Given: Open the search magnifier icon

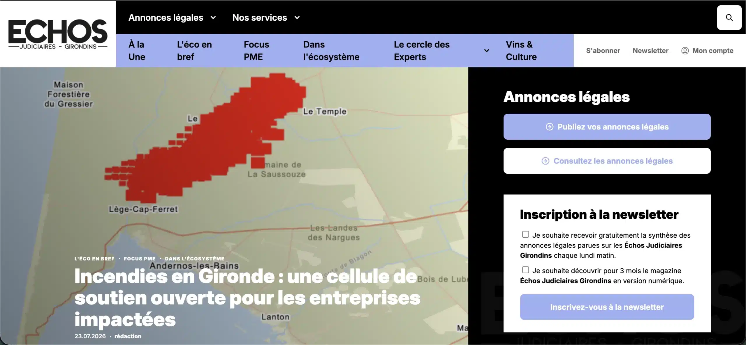Looking at the screenshot, I should [729, 17].
